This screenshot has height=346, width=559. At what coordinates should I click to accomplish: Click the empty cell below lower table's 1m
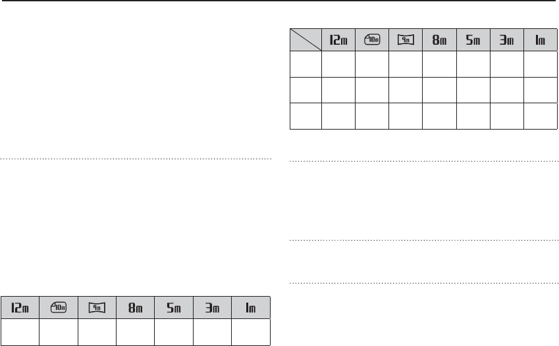point(252,332)
